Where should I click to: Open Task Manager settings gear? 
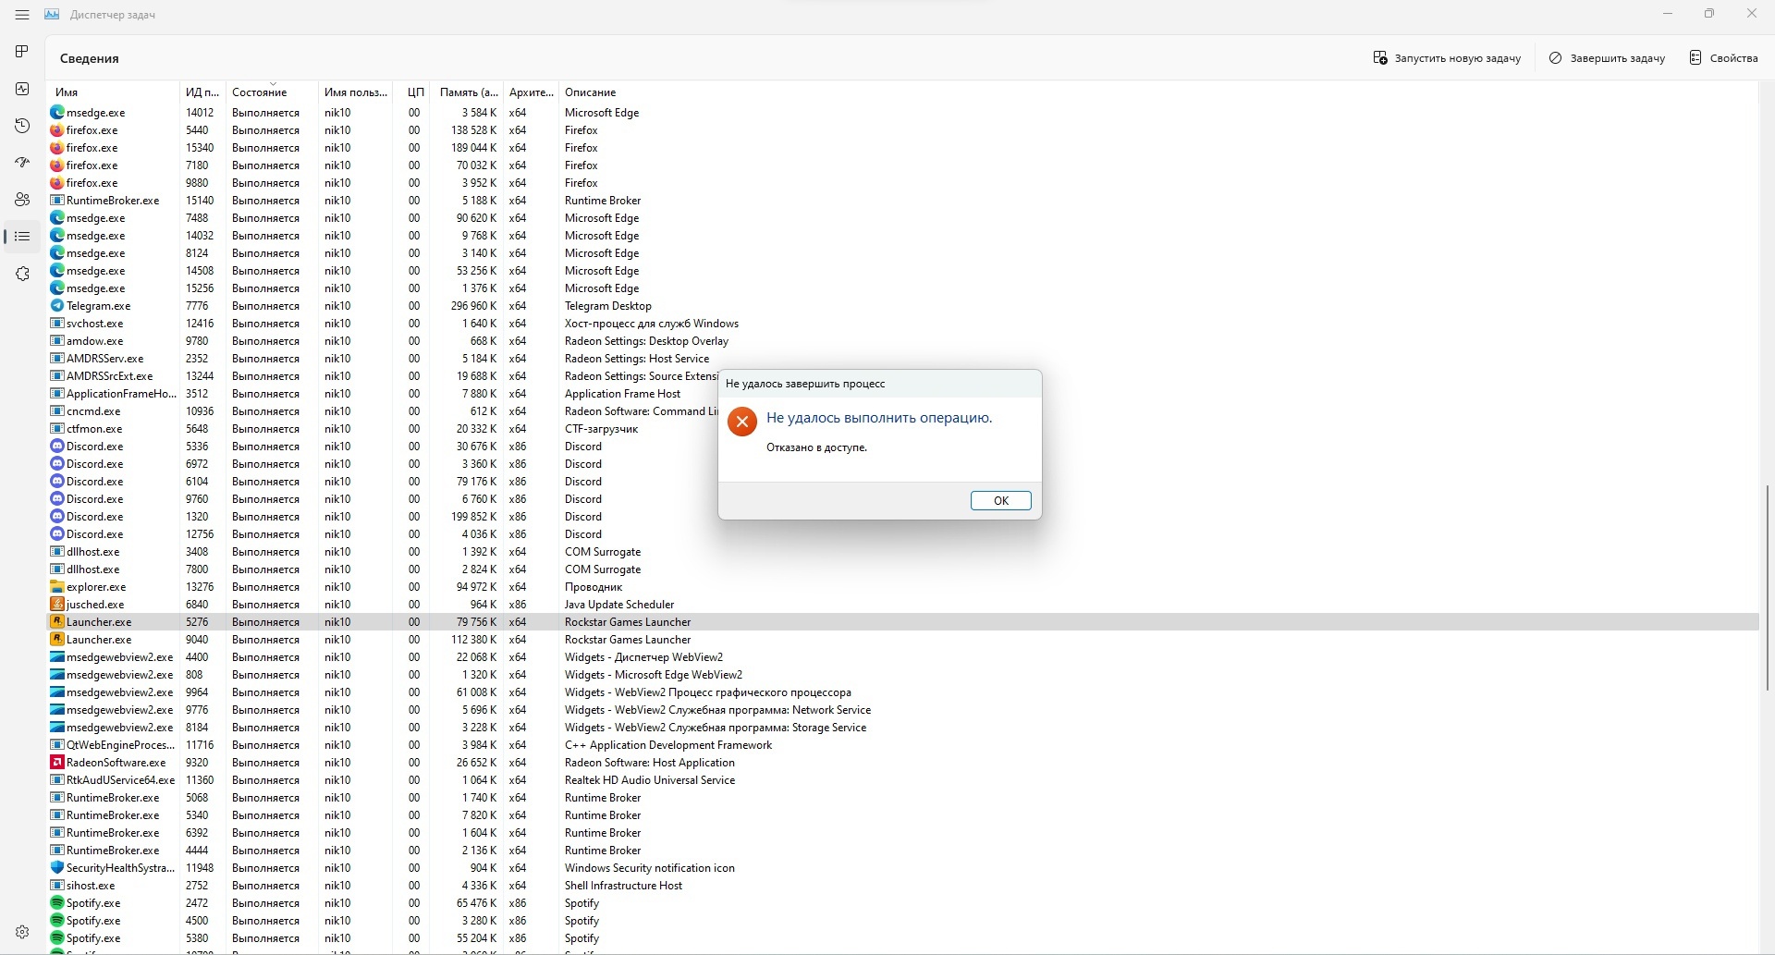tap(22, 932)
